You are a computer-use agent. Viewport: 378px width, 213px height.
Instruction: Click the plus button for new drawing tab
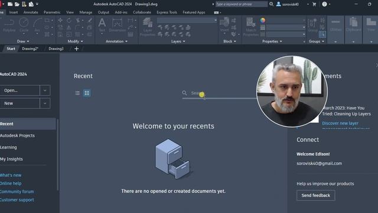click(76, 49)
